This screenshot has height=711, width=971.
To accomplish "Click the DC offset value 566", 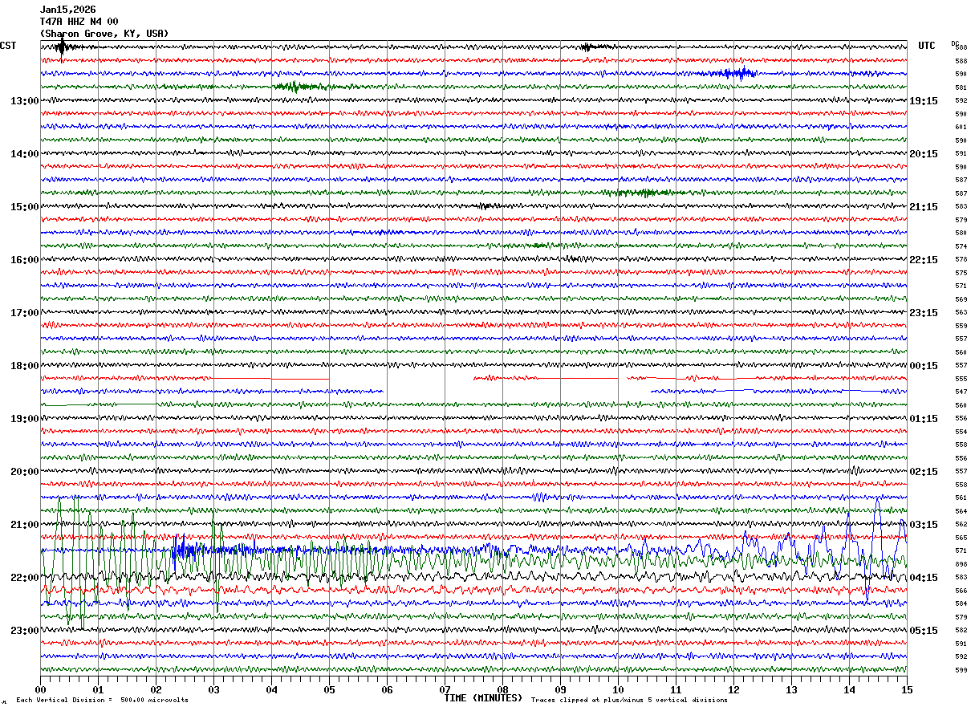I will (961, 591).
